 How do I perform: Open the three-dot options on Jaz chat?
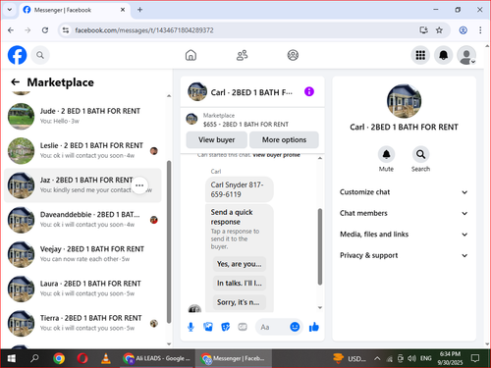point(139,185)
